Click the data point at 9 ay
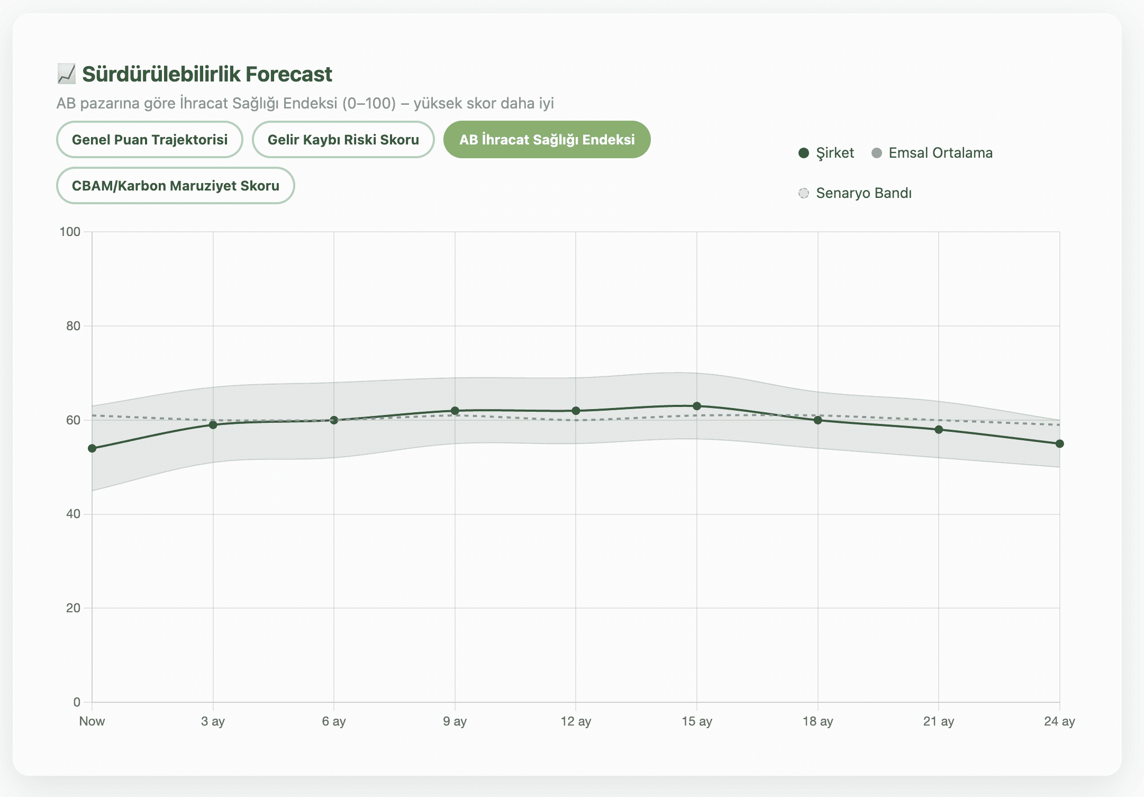 455,410
